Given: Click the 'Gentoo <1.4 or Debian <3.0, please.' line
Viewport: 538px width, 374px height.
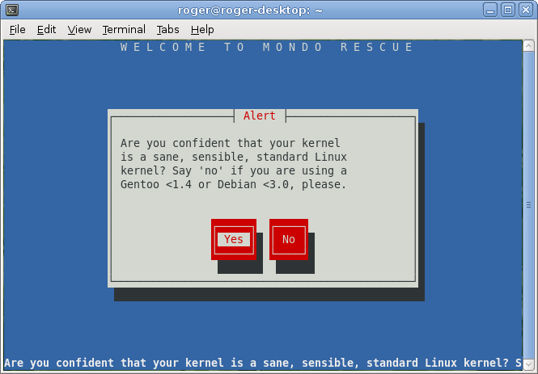Looking at the screenshot, I should click(x=233, y=185).
